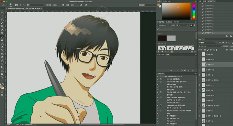Select the Clone Stamp tool
The height and width of the screenshot is (126, 233).
2,40
